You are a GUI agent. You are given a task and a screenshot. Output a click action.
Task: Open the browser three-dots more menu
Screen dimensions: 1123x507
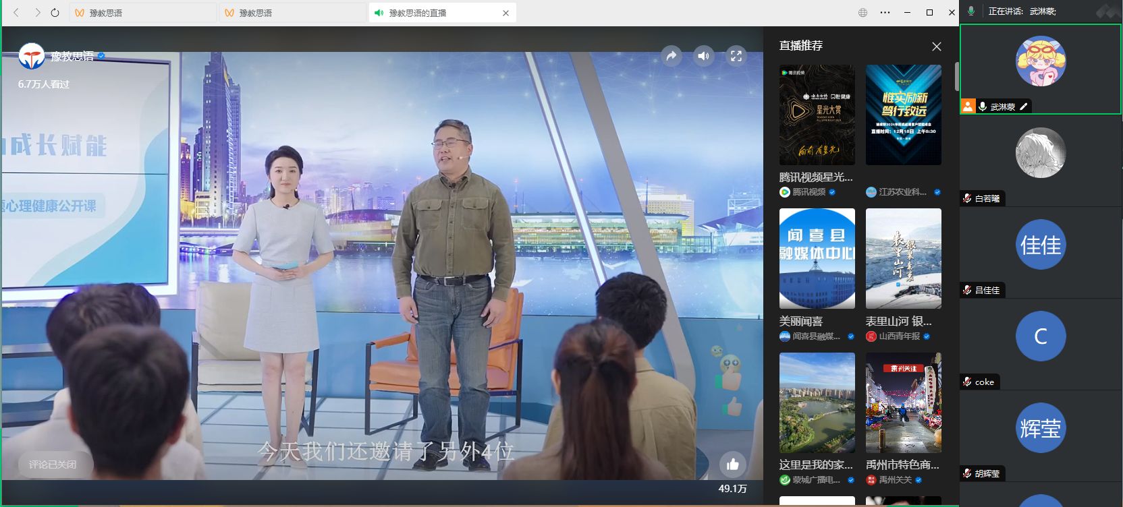tap(885, 13)
